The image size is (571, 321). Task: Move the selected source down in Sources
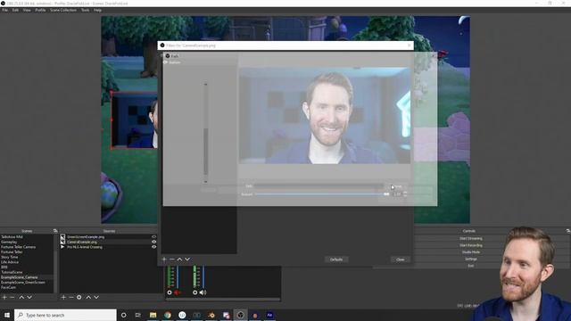[x=96, y=297]
